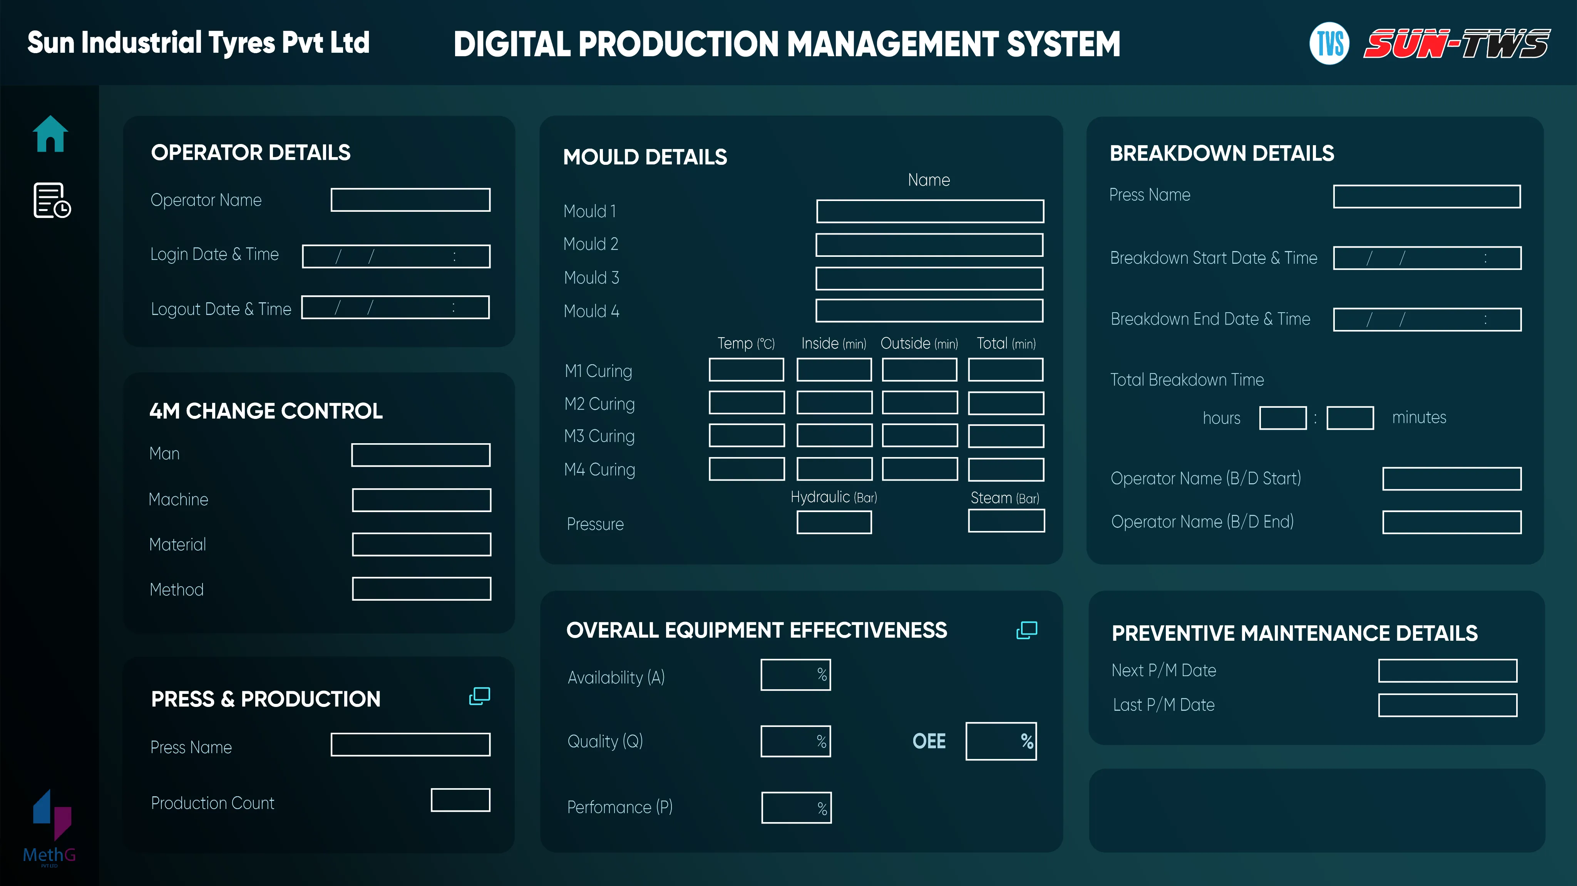Select M2 Curing Temp box

point(747,403)
